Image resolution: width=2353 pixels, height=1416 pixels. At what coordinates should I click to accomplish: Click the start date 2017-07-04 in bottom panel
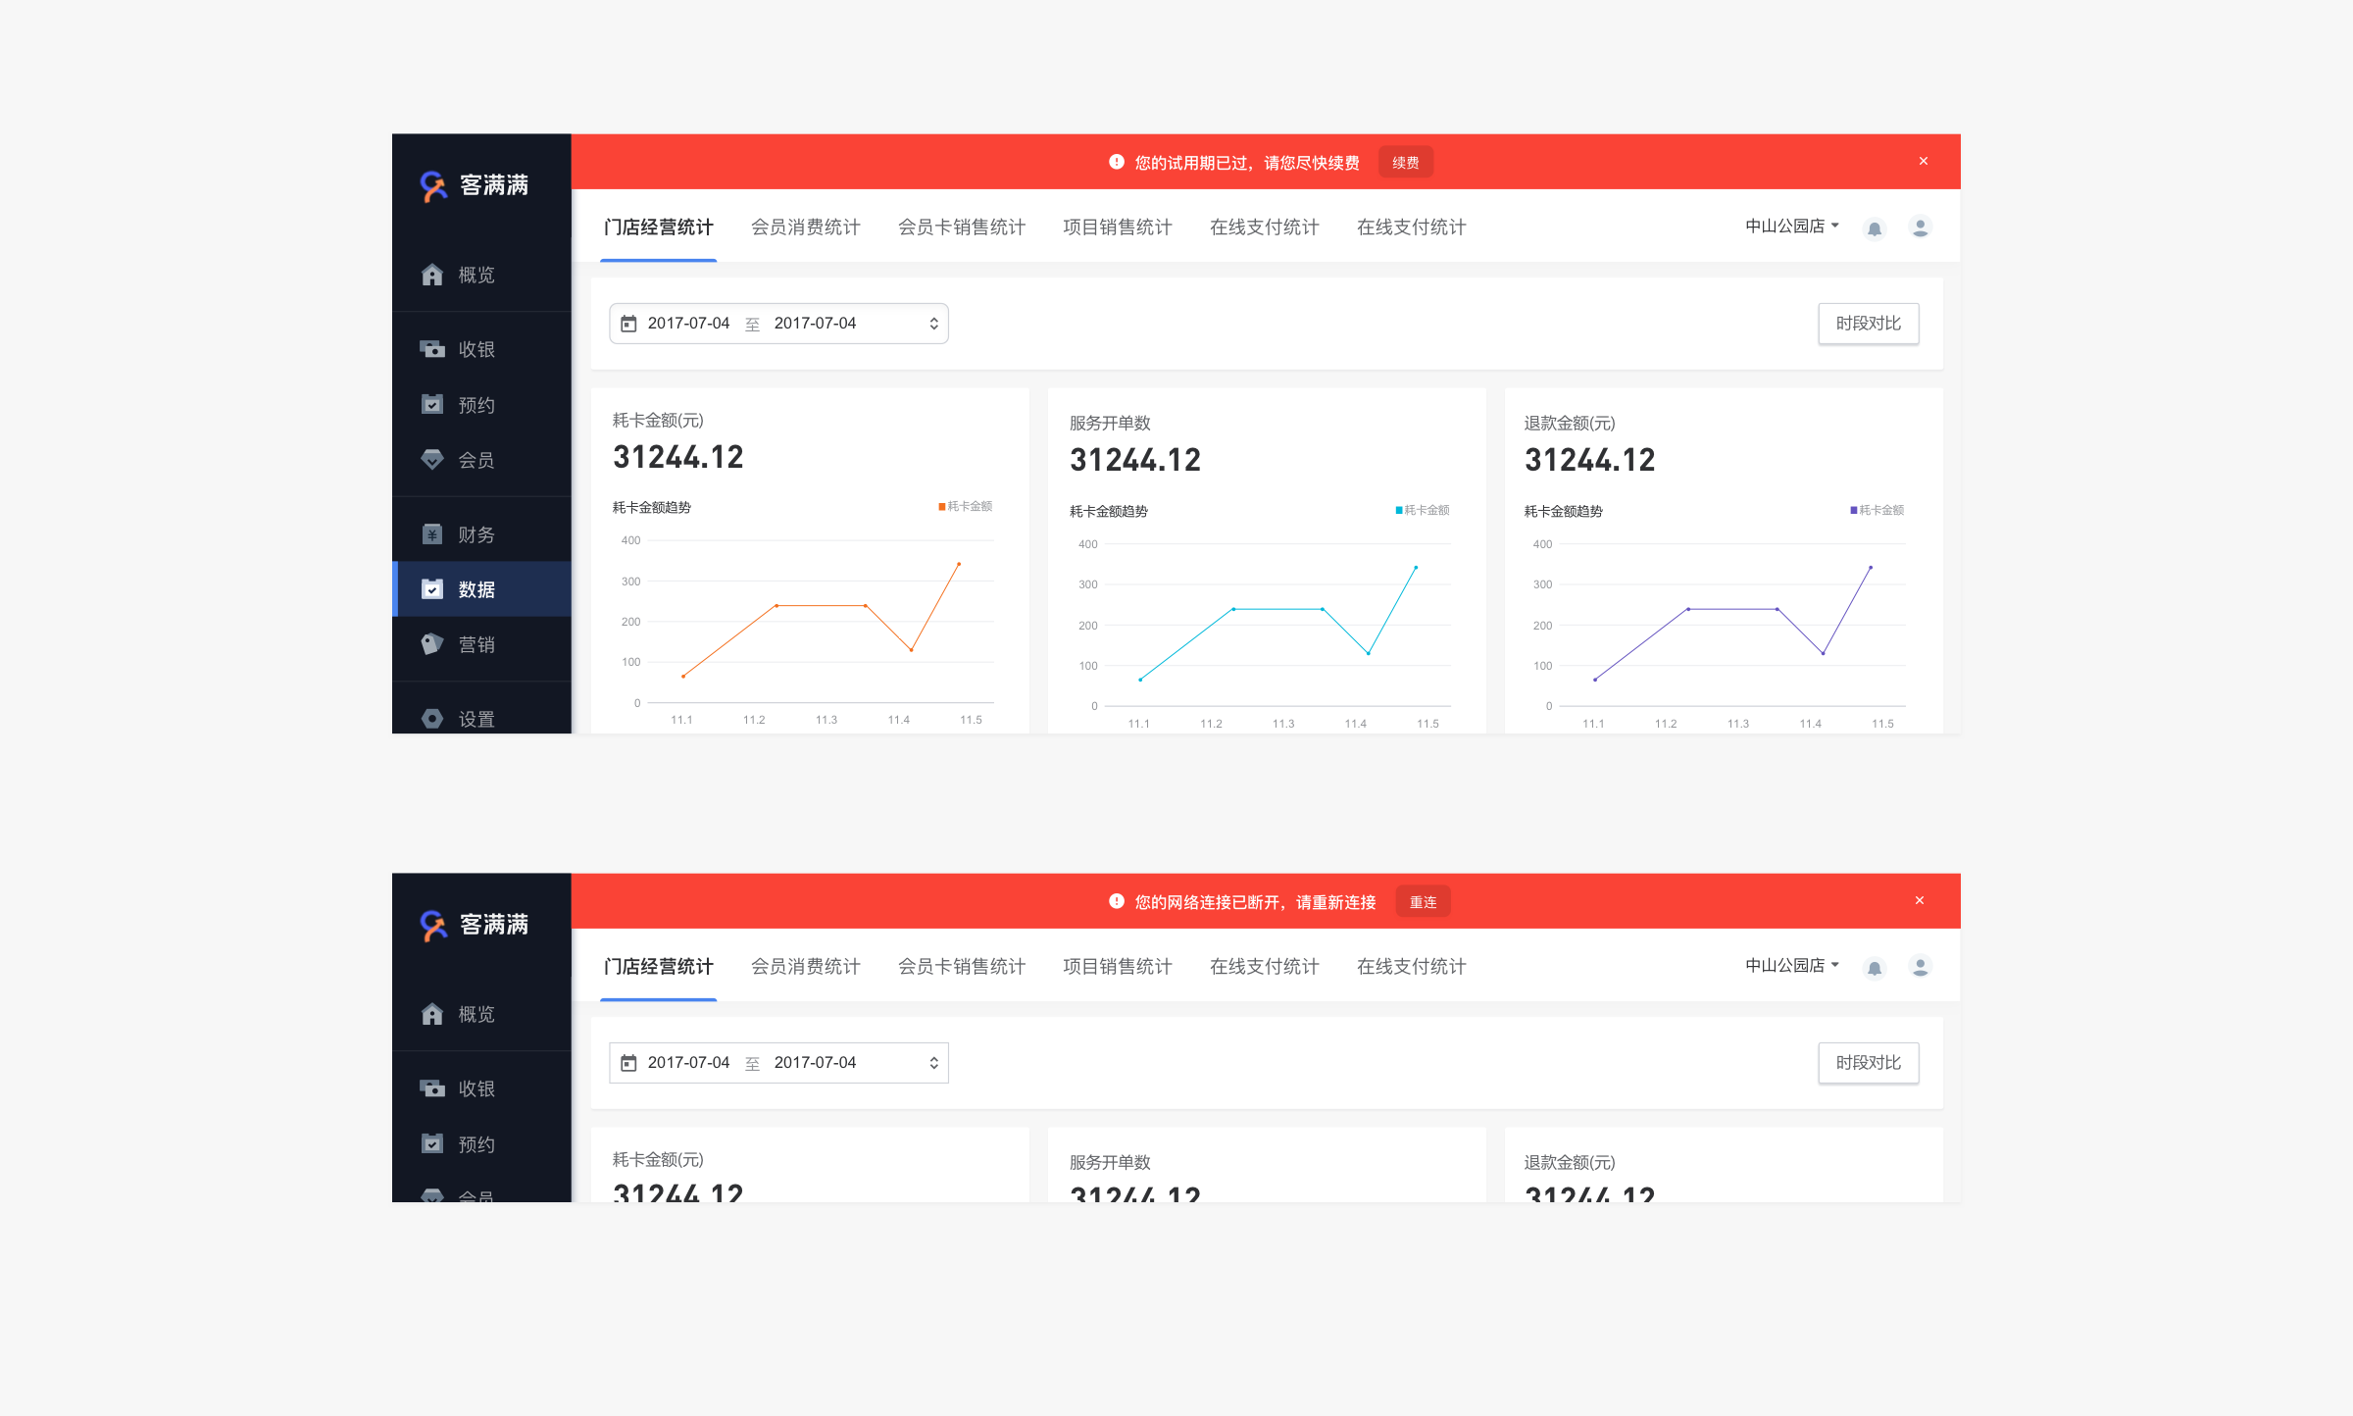(688, 1063)
